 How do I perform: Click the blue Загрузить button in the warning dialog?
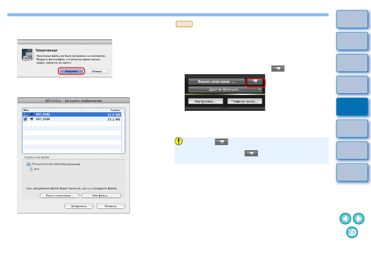71,71
